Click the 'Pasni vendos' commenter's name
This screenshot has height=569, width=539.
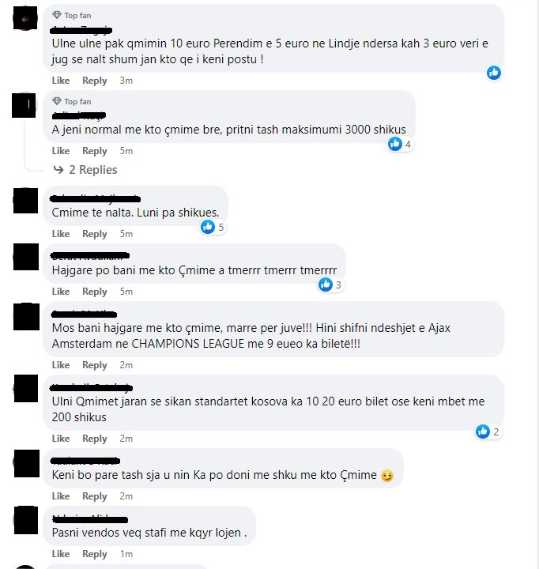90,519
